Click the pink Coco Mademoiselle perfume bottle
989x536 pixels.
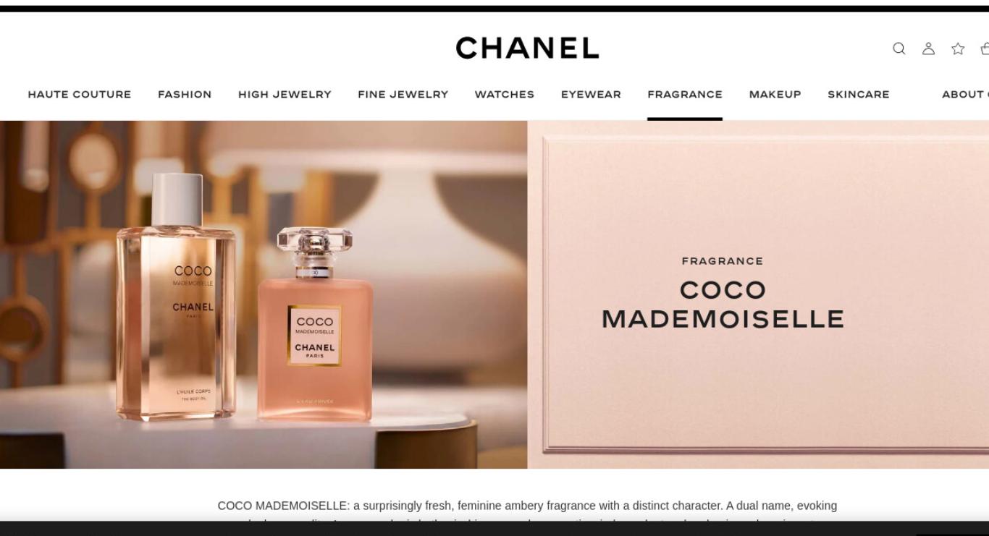click(x=315, y=324)
